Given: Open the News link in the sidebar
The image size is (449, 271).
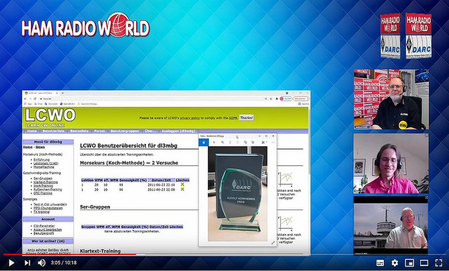Looking at the screenshot, I should [40, 147].
